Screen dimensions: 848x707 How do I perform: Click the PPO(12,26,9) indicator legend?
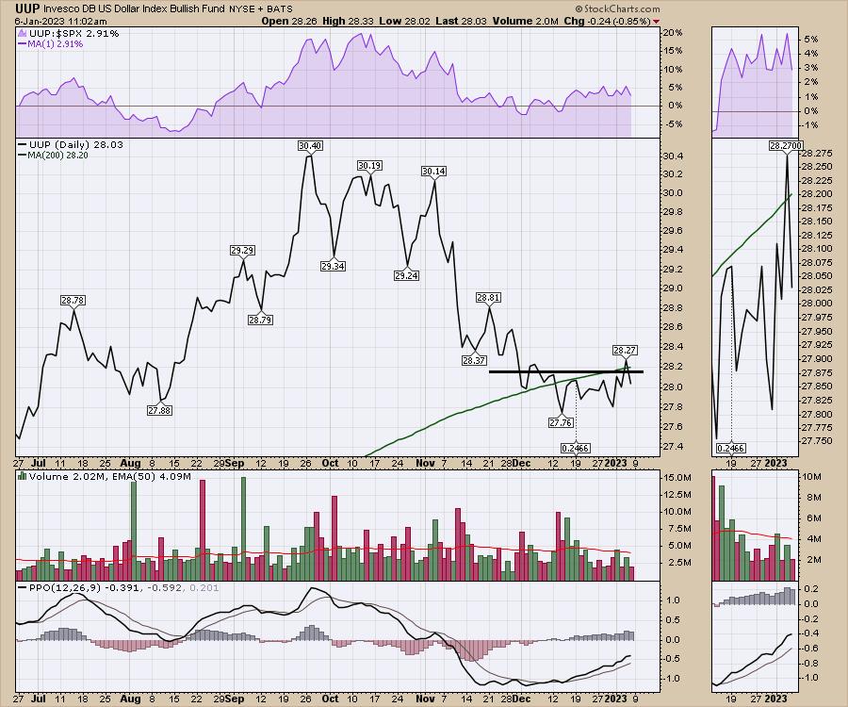point(123,587)
